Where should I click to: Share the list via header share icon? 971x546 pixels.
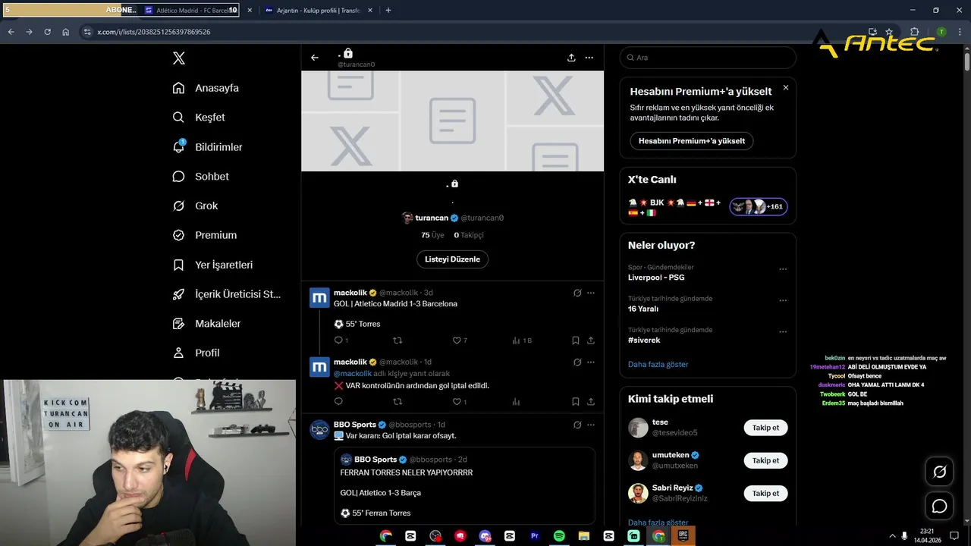(571, 58)
